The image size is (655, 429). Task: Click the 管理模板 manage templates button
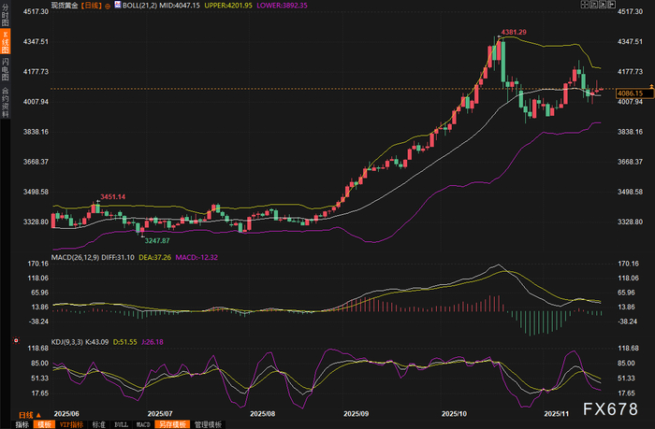click(208, 424)
